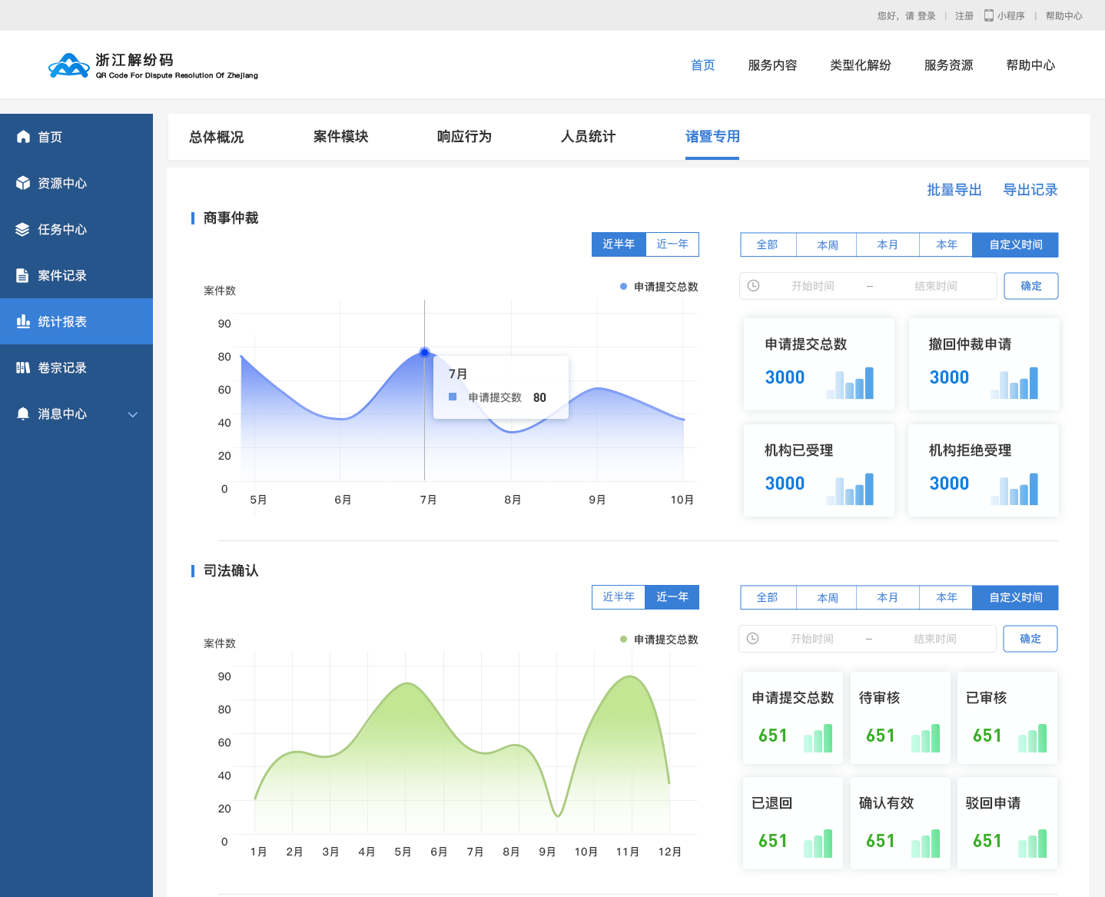Viewport: 1105px width, 897px height.
Task: Click the 申请提交总数 651 card
Action: pos(793,718)
